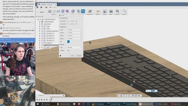The image size is (188, 106).
Task: Open the File menu icon
Action: 41,7
